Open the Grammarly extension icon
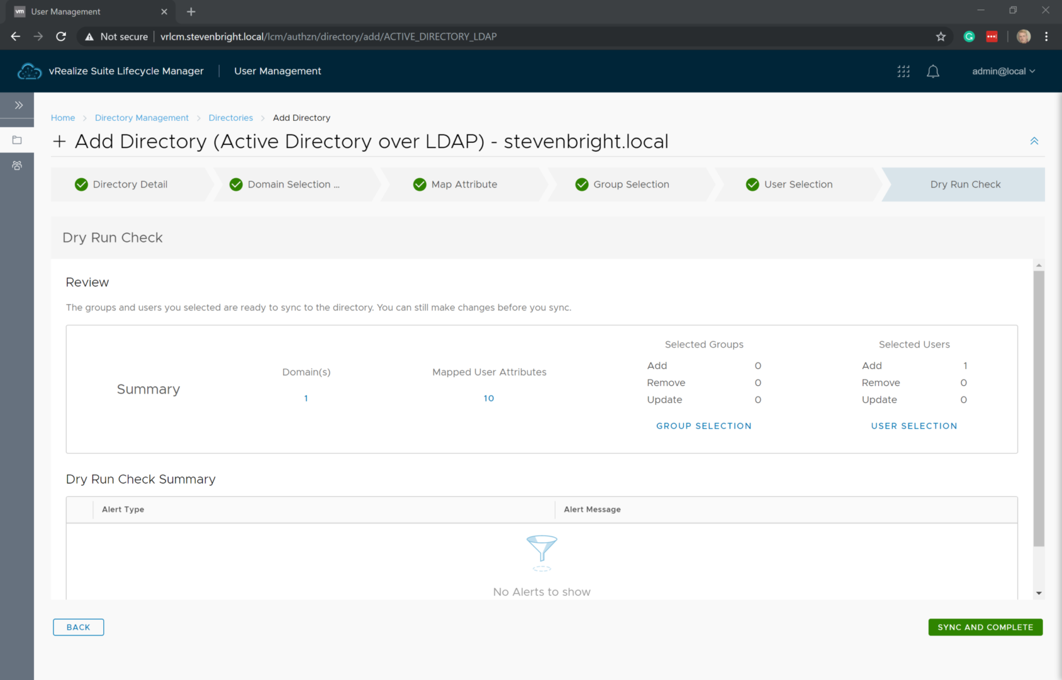Viewport: 1062px width, 680px height. 969,37
